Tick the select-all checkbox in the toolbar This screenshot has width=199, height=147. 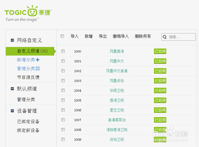62,36
